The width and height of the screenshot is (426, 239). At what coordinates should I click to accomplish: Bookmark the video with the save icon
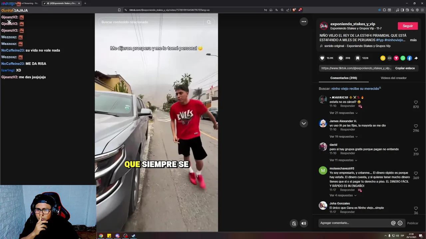[357, 58]
